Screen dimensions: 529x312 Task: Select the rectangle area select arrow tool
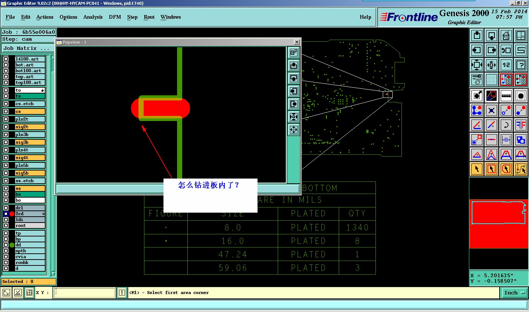pyautogui.click(x=492, y=169)
